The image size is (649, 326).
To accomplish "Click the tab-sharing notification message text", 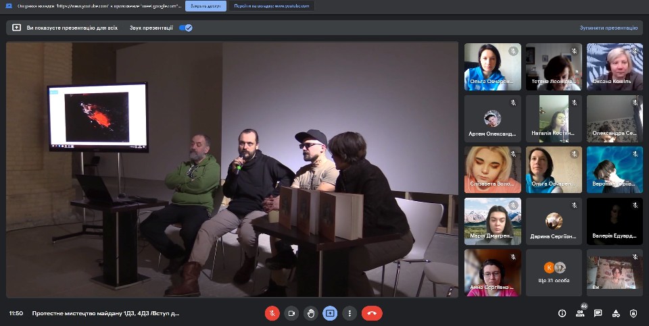I will [x=99, y=6].
